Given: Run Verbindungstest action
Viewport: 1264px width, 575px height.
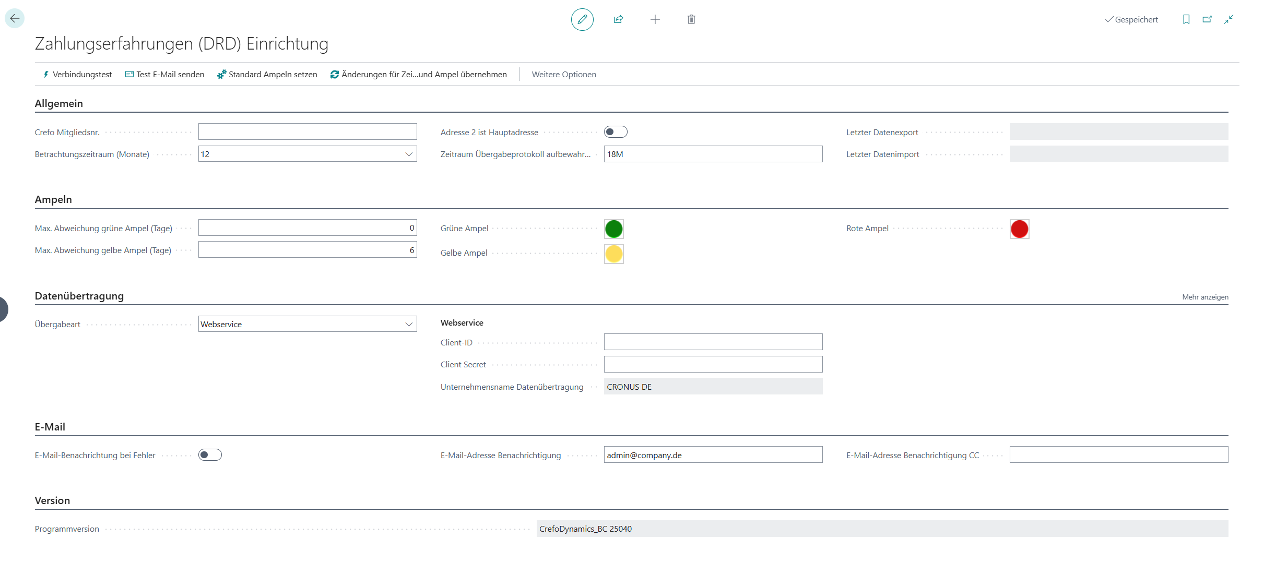Looking at the screenshot, I should pos(77,75).
